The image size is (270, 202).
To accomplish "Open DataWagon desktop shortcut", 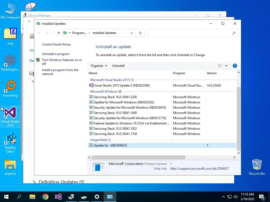I will (10, 63).
